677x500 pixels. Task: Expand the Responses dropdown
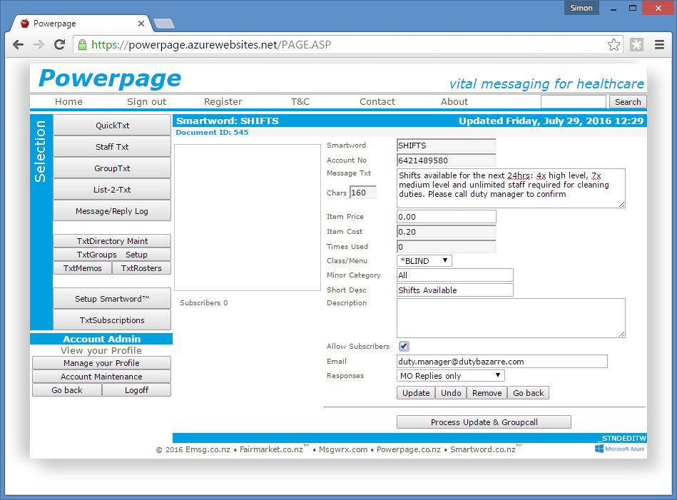(450, 376)
